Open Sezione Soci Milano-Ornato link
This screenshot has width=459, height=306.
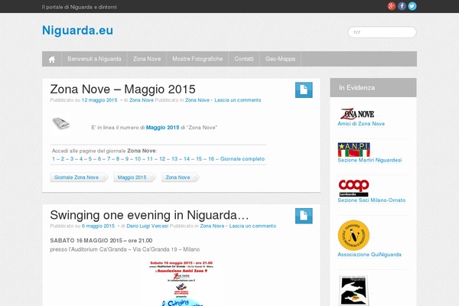[372, 200]
